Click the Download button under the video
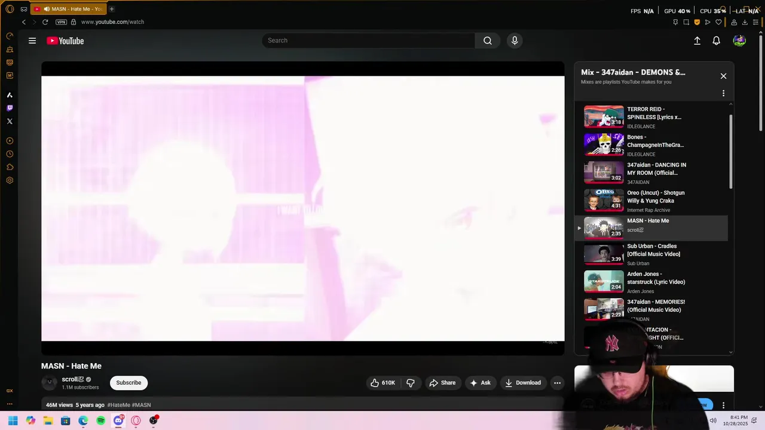The height and width of the screenshot is (430, 765). (x=523, y=383)
